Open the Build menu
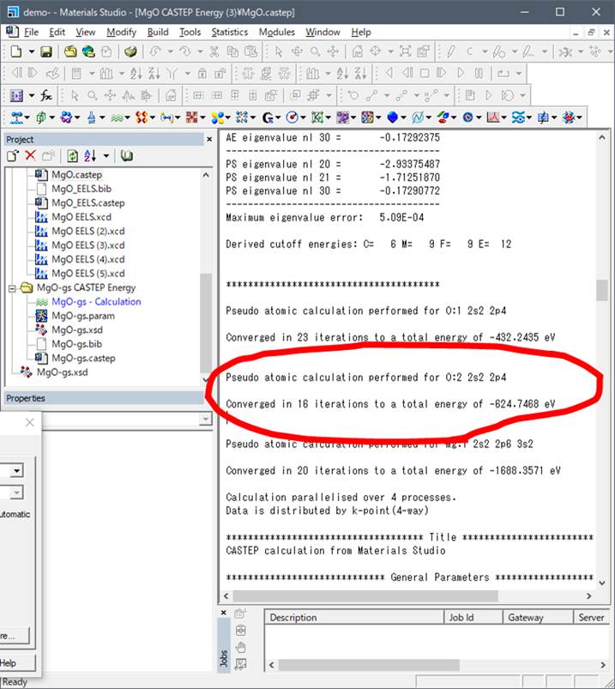The image size is (615, 689). pos(158,32)
